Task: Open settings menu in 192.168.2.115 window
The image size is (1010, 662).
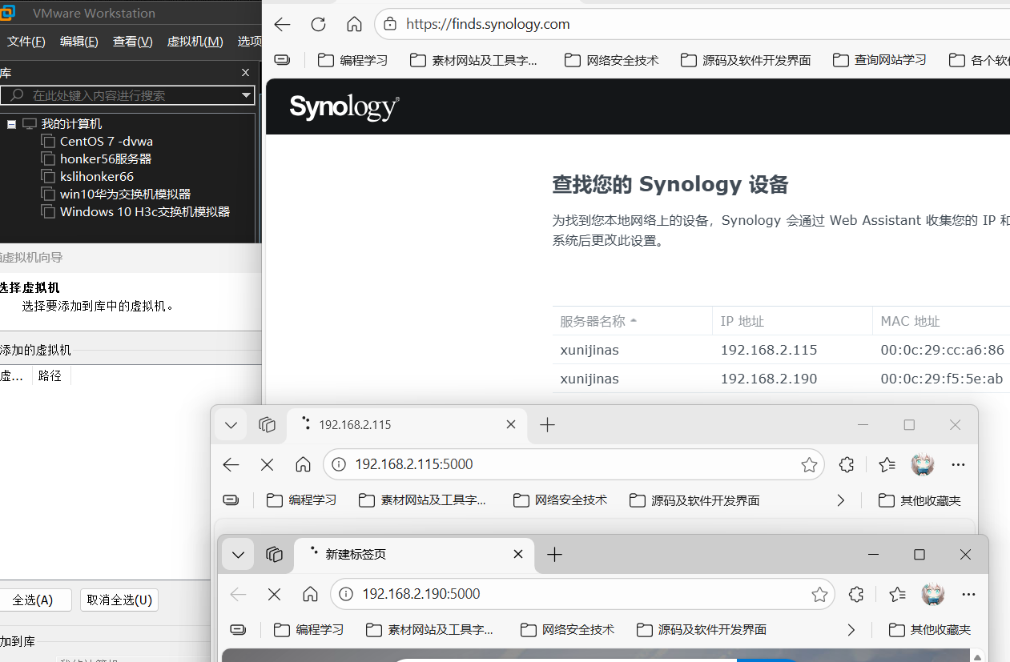Action: [959, 464]
